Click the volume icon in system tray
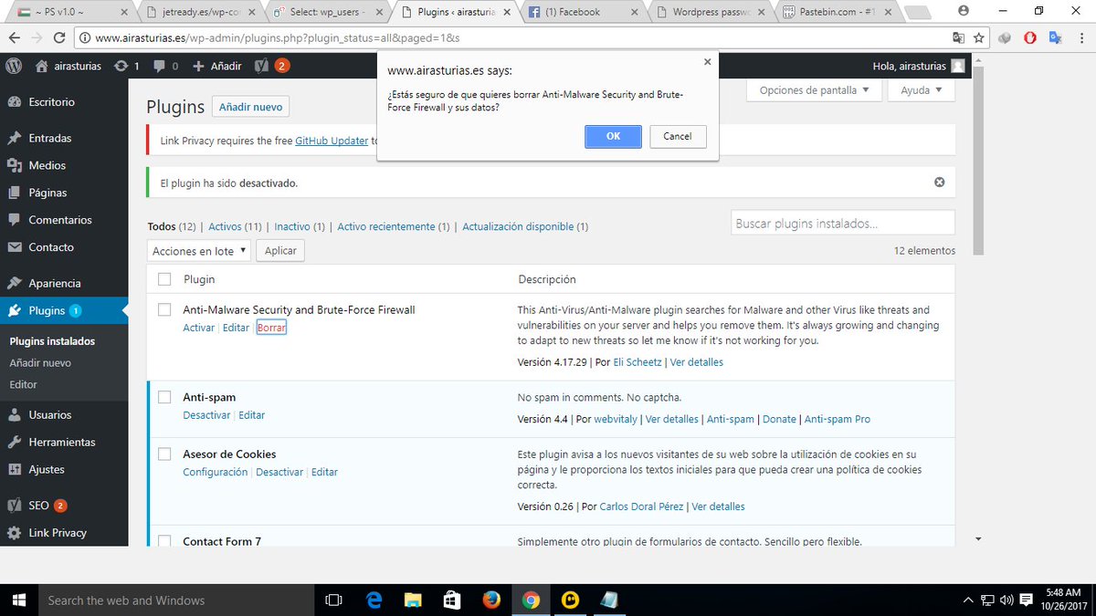This screenshot has height=616, width=1096. coord(1006,600)
